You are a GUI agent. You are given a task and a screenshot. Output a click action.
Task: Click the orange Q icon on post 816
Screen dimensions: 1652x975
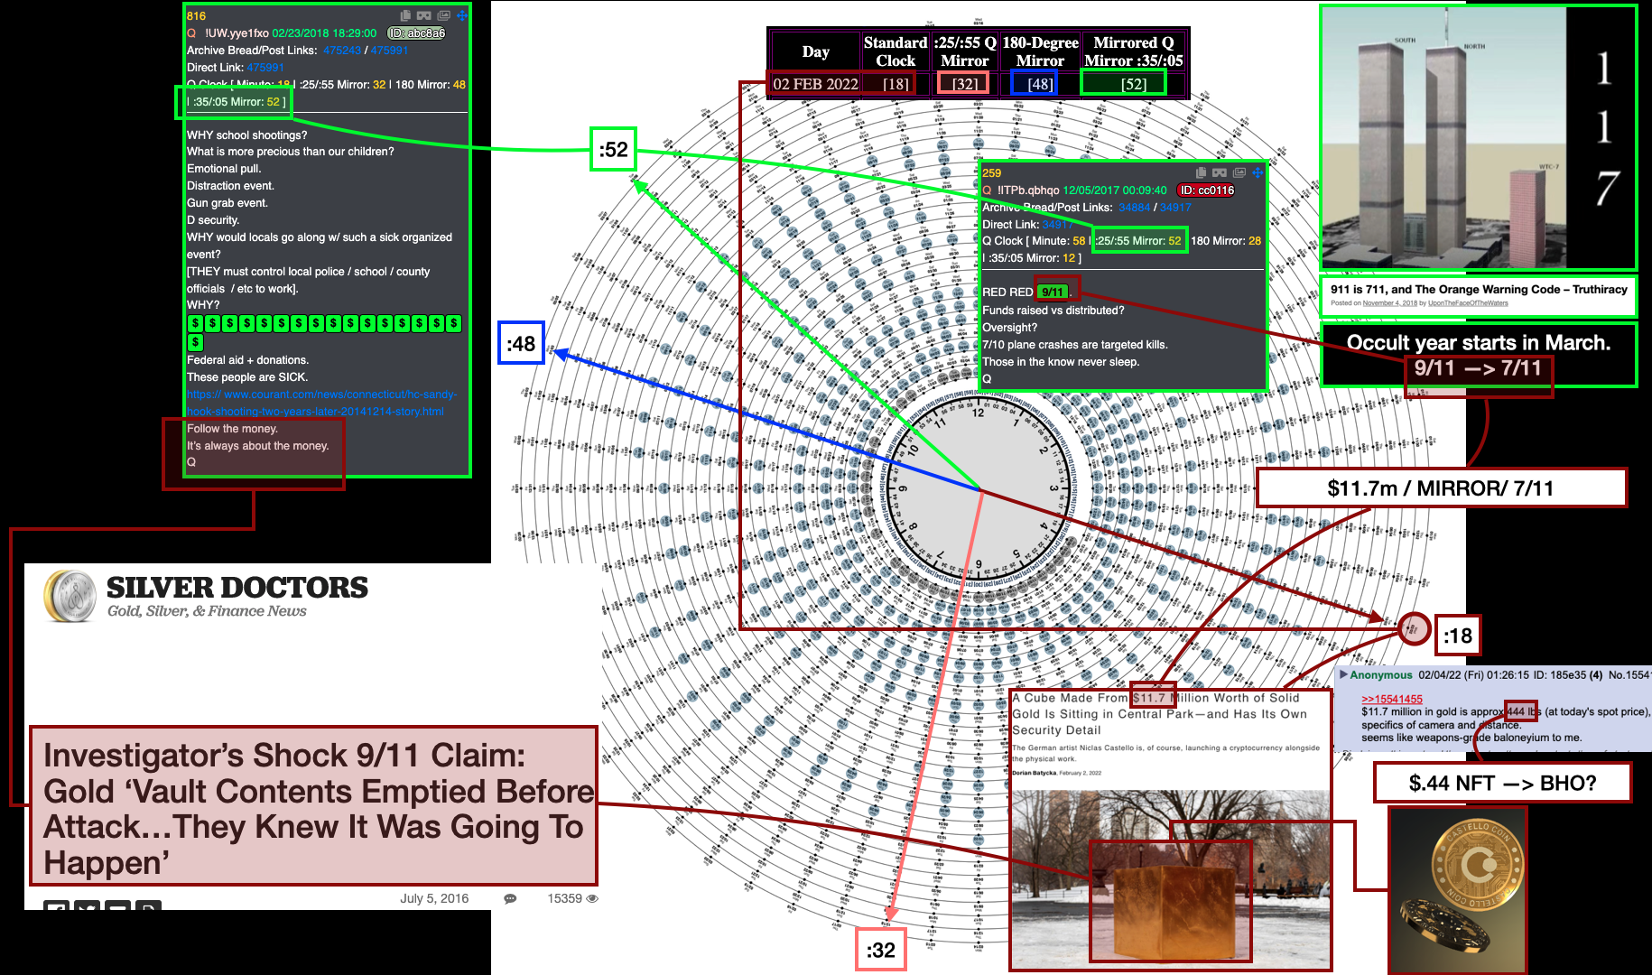pos(191,32)
